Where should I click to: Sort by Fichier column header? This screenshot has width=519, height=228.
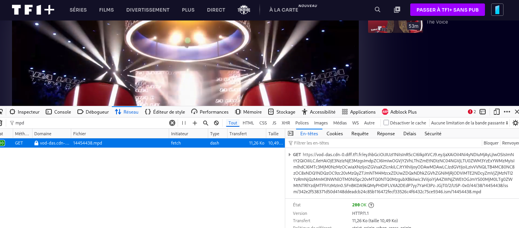[x=120, y=134]
